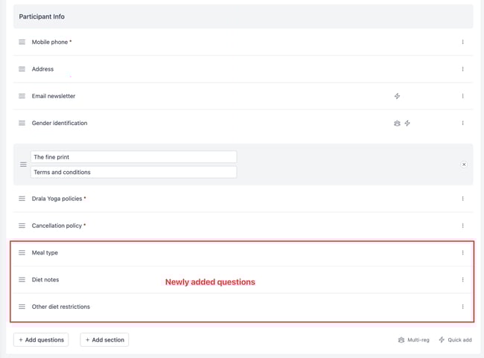Open options menu for Other diet restrictions

[x=462, y=307]
